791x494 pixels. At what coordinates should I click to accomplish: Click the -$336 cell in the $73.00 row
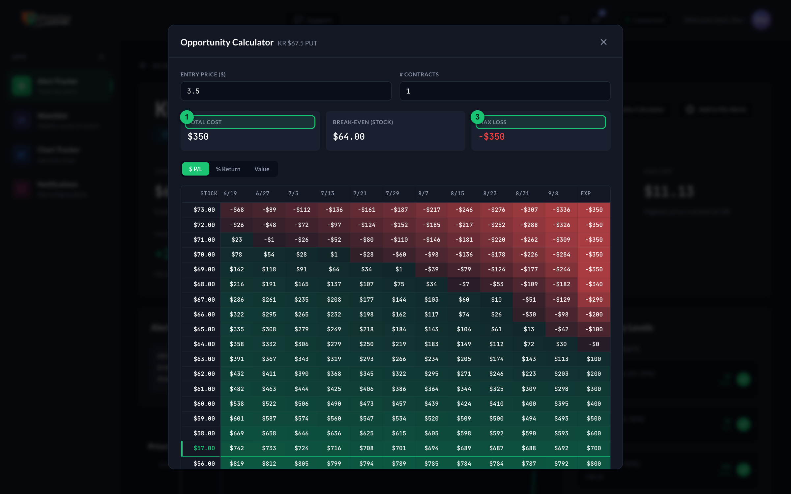tap(561, 210)
